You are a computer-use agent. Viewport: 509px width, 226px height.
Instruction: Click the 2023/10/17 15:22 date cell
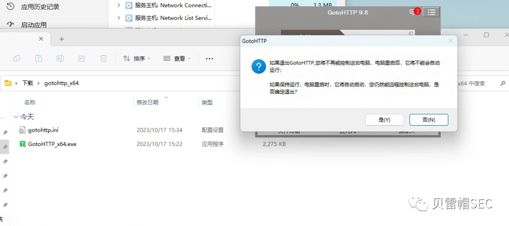[159, 144]
